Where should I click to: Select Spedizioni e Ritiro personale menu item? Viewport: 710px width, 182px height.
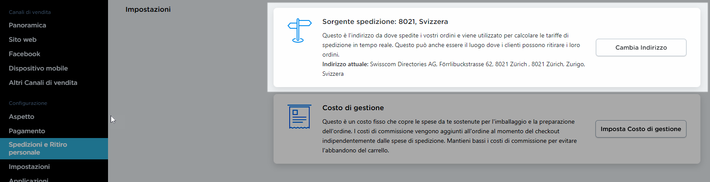tap(38, 148)
